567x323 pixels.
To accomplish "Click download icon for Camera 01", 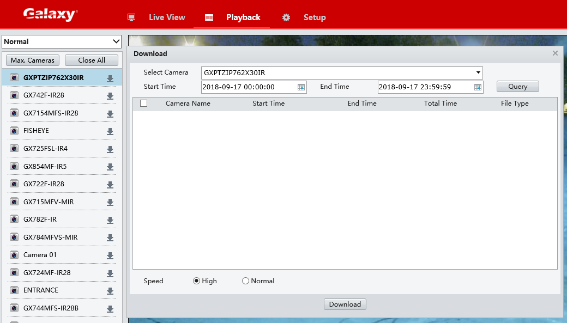I will [x=110, y=255].
